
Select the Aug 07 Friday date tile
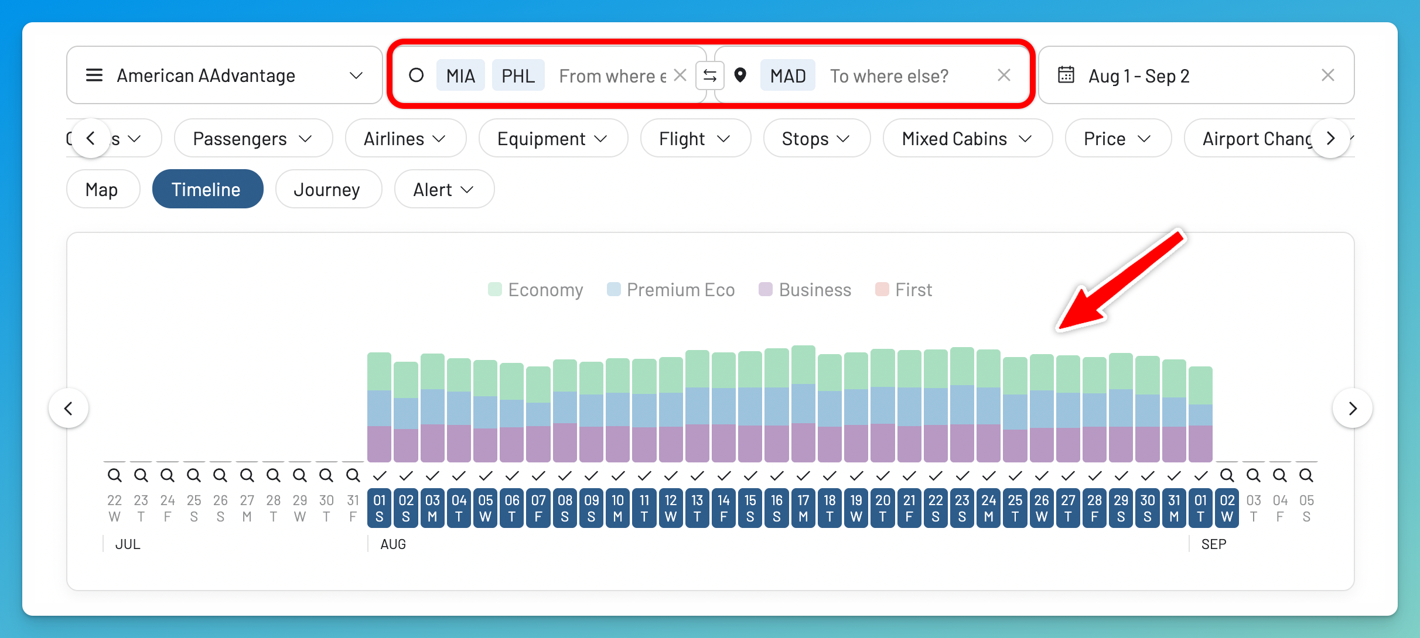tap(538, 508)
